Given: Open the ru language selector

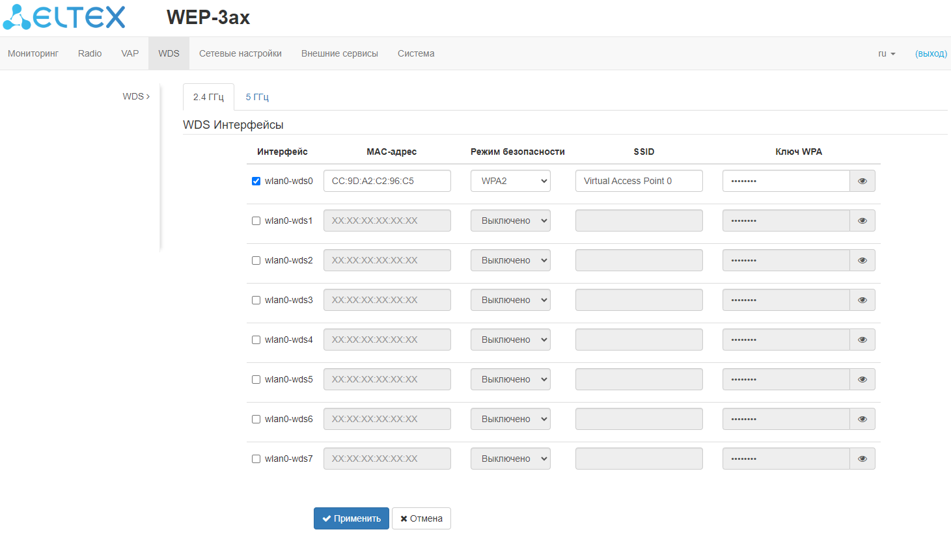Looking at the screenshot, I should coord(887,53).
